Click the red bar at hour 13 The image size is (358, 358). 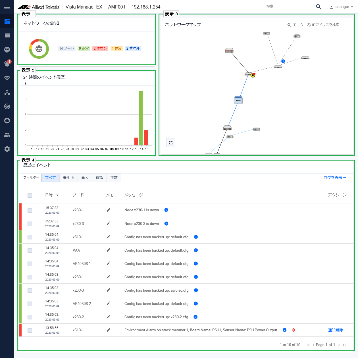[136, 141]
